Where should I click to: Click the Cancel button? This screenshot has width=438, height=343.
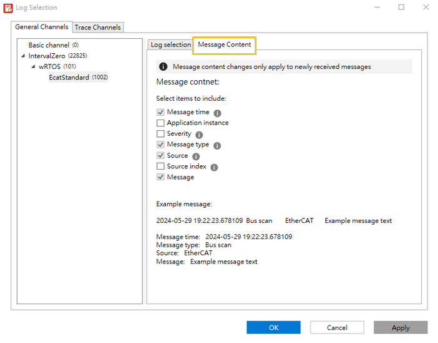coord(337,327)
